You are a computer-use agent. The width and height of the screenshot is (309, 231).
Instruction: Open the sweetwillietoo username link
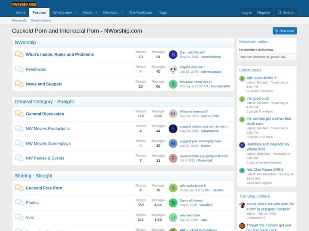[211, 56]
